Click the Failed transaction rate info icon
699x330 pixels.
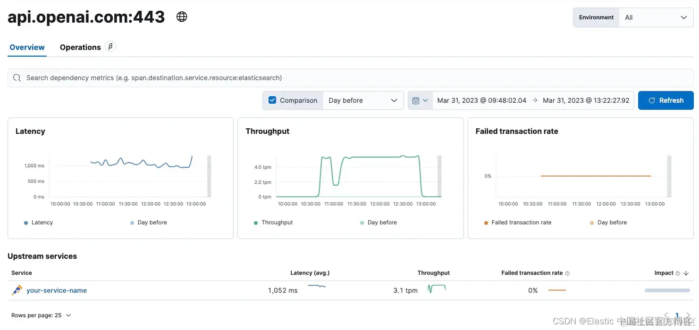567,273
